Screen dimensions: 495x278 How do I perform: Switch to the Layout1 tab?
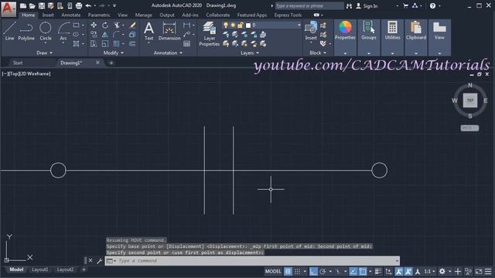(x=39, y=270)
